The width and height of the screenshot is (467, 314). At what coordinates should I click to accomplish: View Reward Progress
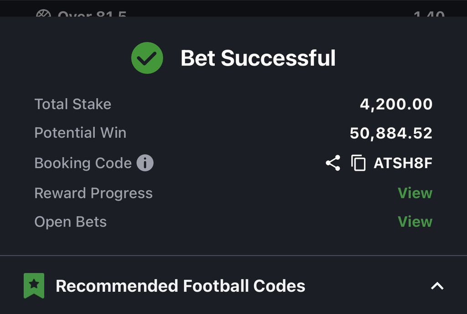[415, 193]
